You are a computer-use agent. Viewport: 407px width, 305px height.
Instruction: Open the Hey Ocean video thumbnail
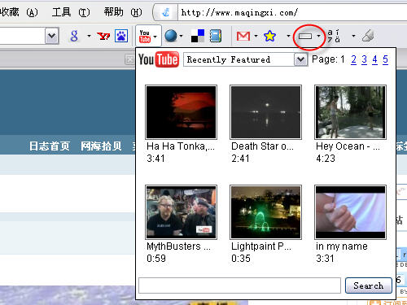pos(350,112)
